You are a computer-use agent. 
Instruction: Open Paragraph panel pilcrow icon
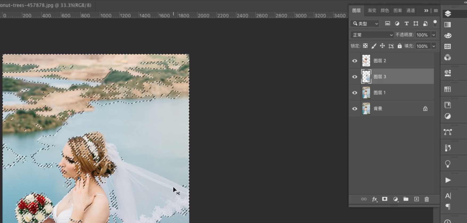point(448,207)
